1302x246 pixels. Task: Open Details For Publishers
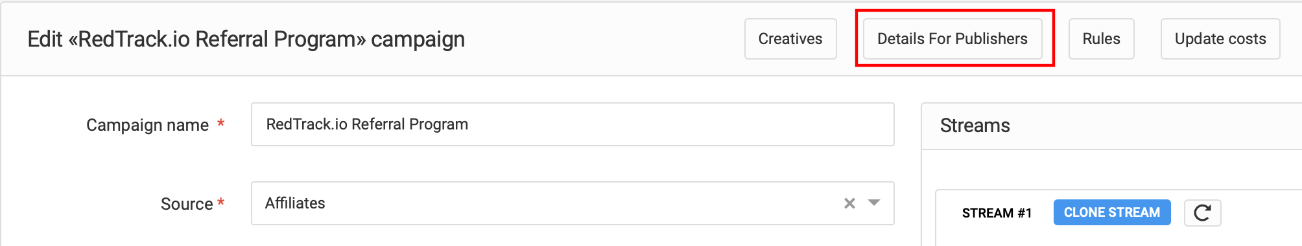tap(953, 39)
